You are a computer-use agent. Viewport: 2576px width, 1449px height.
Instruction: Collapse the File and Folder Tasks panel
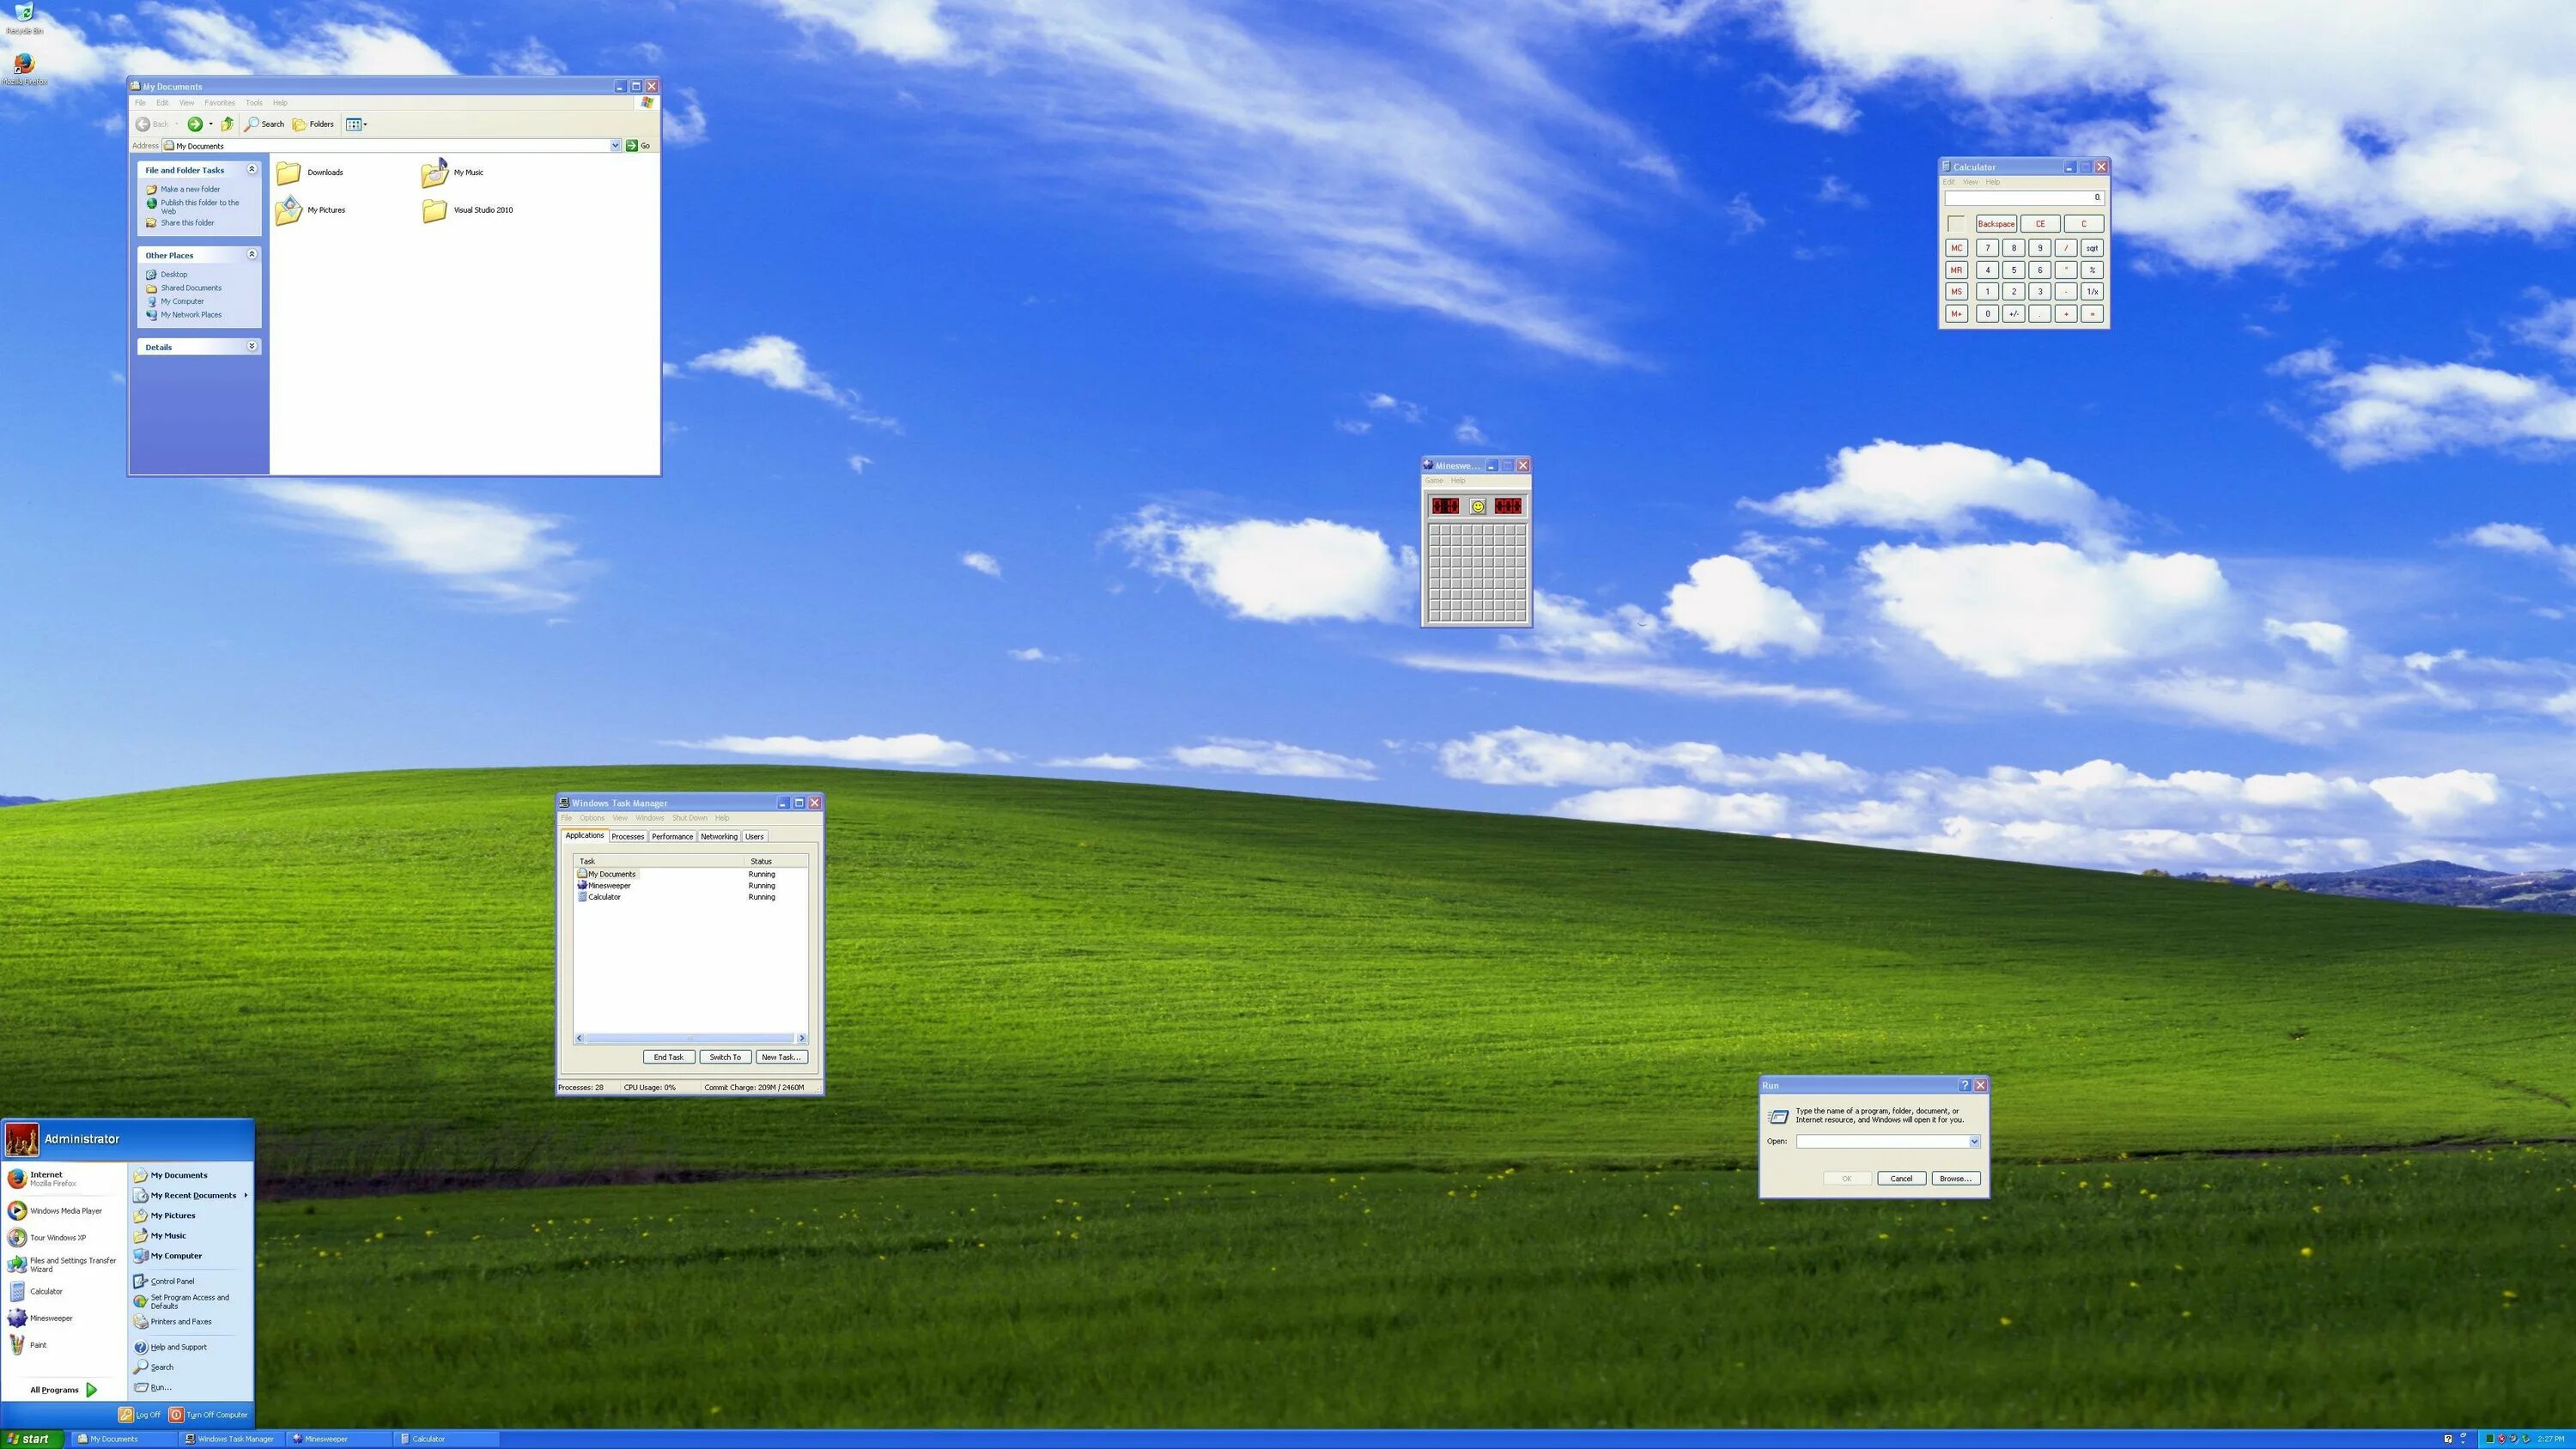point(252,169)
